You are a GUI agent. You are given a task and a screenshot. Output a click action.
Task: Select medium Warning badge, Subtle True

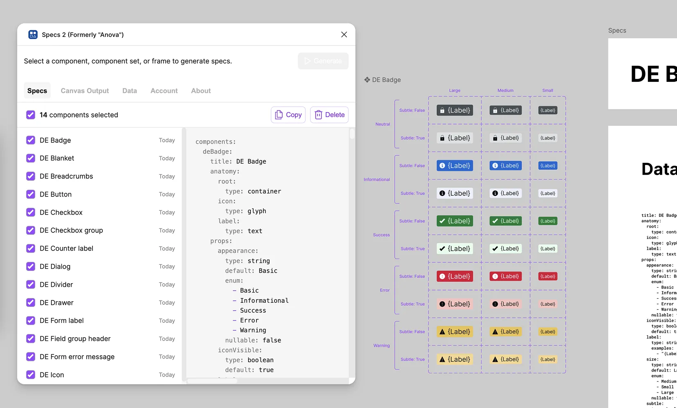coord(506,359)
